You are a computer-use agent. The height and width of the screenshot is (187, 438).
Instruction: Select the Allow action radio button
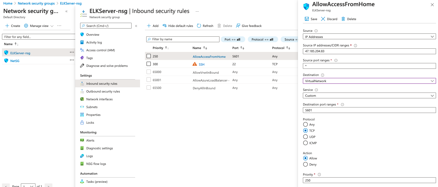[305, 158]
